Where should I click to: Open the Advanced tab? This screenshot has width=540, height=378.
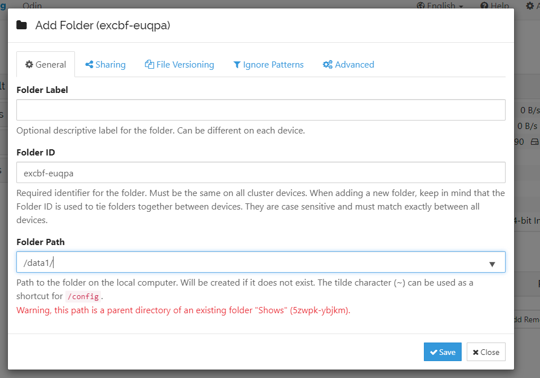tap(348, 64)
